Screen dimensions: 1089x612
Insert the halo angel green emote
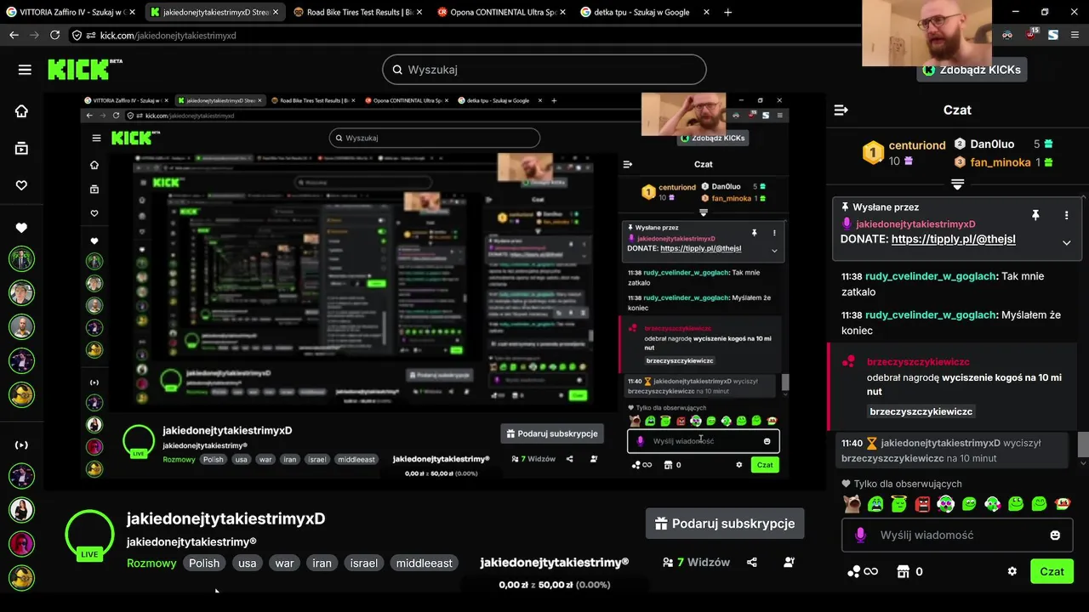(x=898, y=504)
